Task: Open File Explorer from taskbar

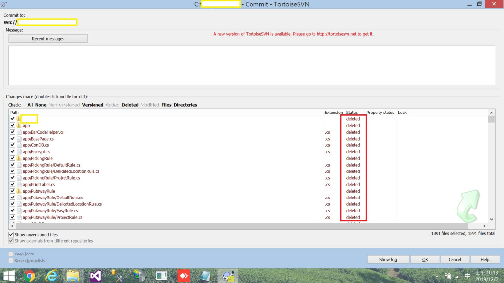Action: (x=73, y=276)
